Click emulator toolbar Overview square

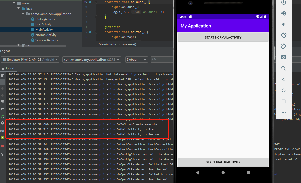283,101
